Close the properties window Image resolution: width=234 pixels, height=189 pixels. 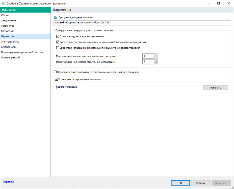[228, 3]
